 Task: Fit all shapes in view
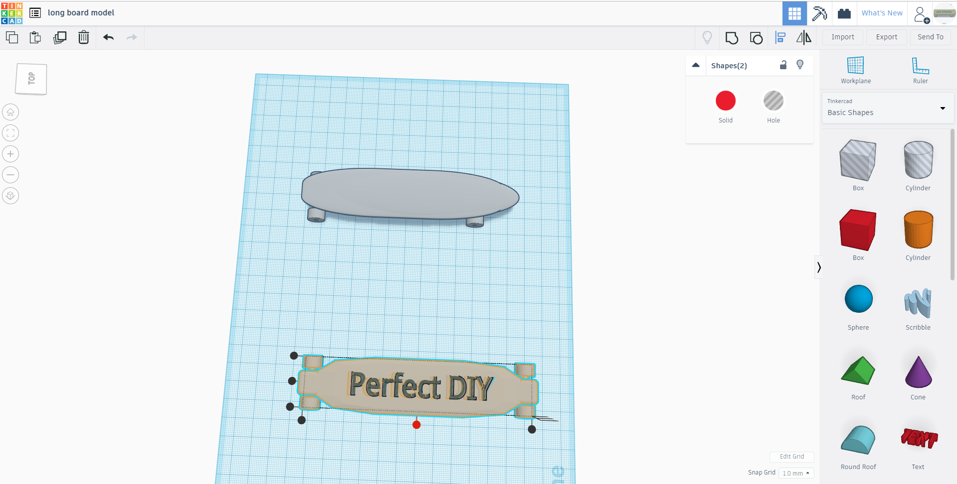point(10,133)
